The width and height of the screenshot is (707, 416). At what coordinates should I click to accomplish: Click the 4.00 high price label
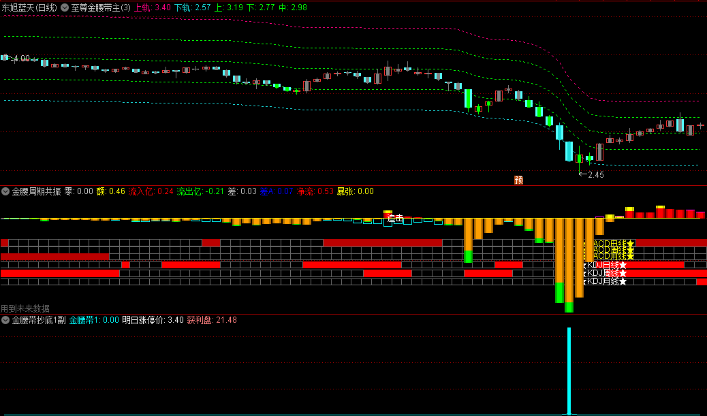pyautogui.click(x=20, y=59)
